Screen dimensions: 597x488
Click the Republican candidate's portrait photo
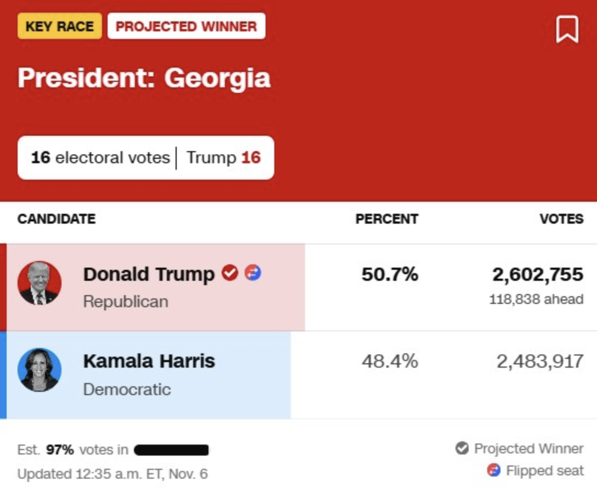(x=39, y=283)
